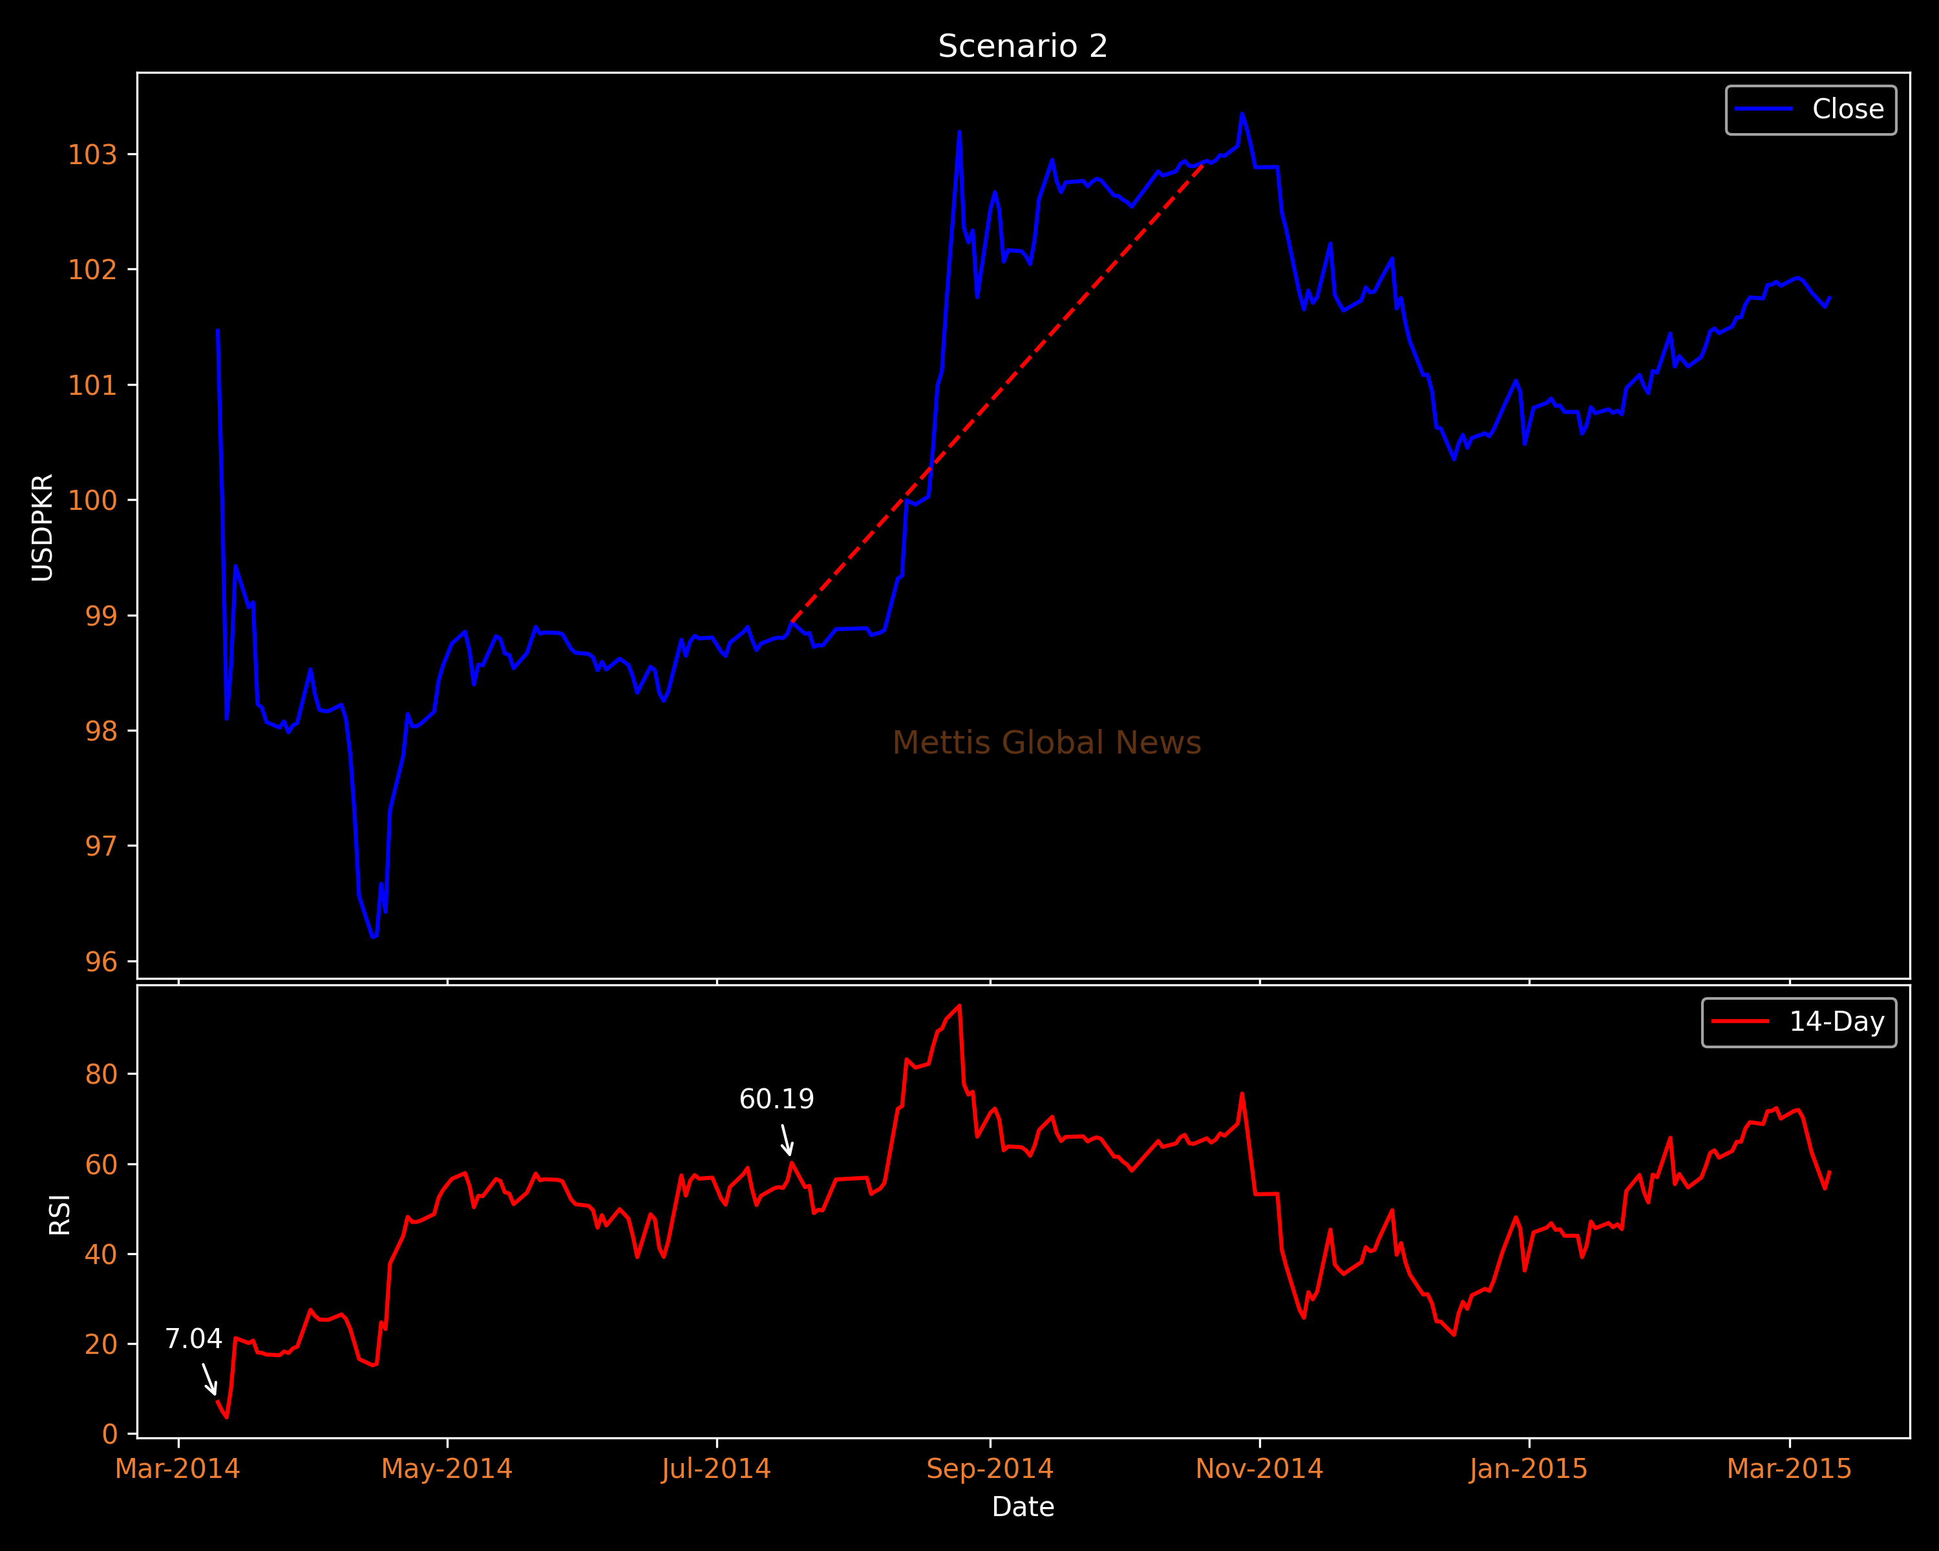Click the 103 price axis tick label
Screen dimensions: 1939x1551
pos(92,154)
